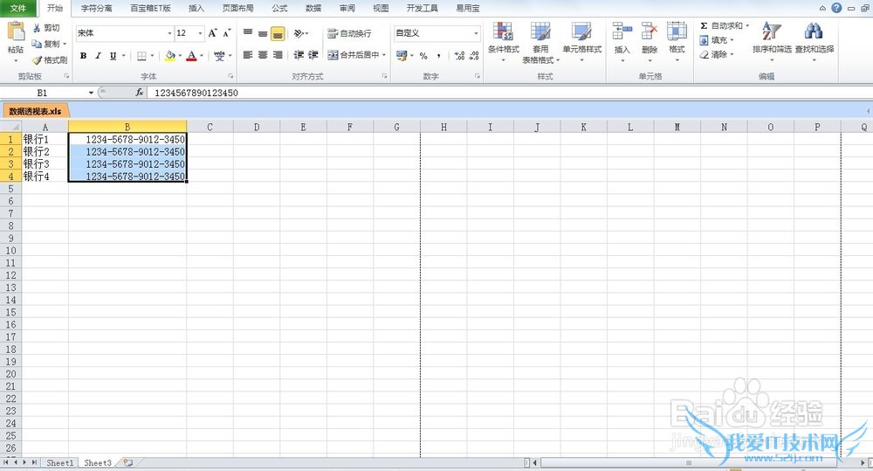
Task: Select the Format Painter brush
Action: pyautogui.click(x=38, y=59)
